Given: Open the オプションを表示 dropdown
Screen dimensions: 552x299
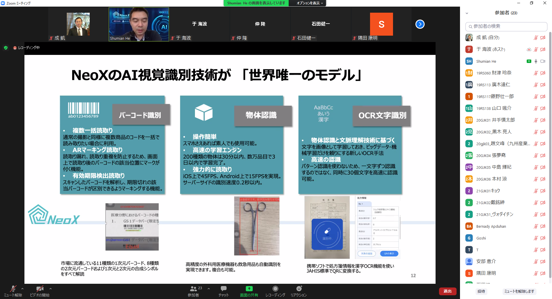Looking at the screenshot, I should pos(310,3).
